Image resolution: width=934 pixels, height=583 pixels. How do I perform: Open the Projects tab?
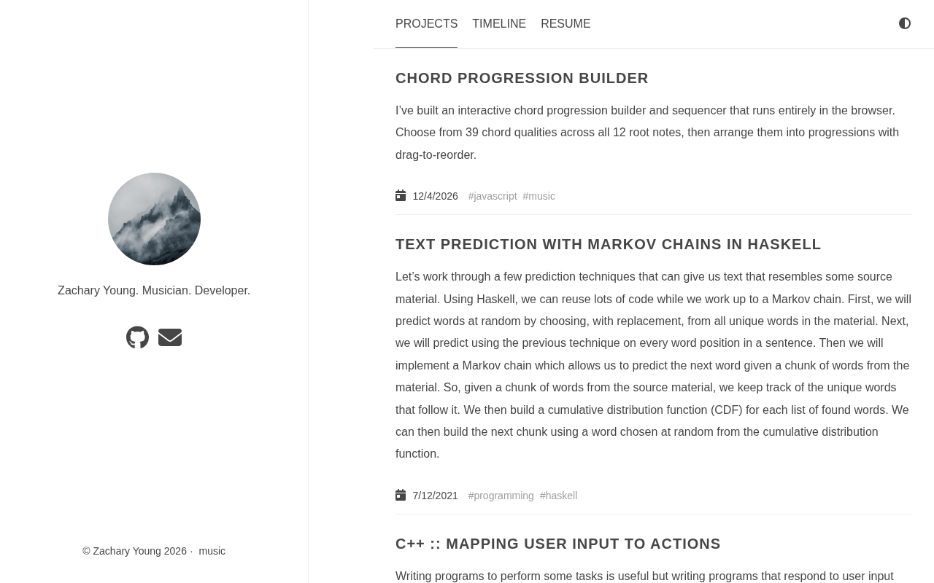point(426,24)
